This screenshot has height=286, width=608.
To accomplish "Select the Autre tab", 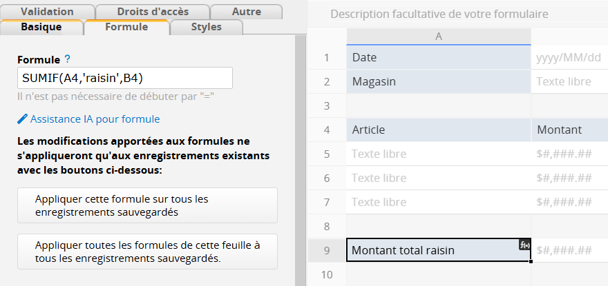I will point(246,12).
